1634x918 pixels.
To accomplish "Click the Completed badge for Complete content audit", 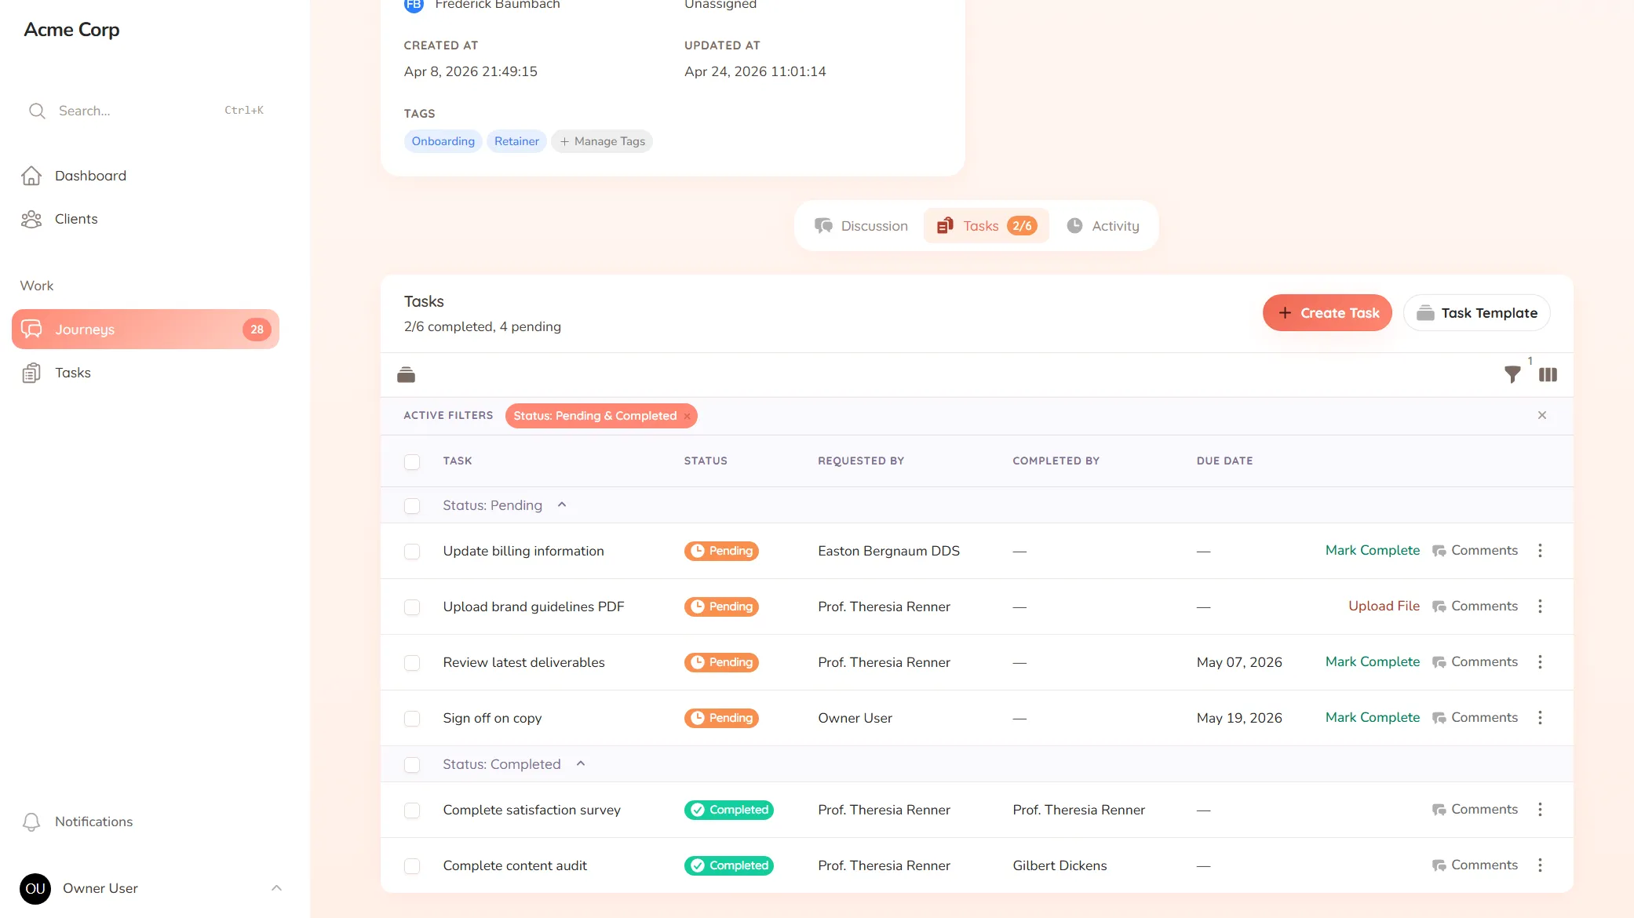I will coord(729,865).
